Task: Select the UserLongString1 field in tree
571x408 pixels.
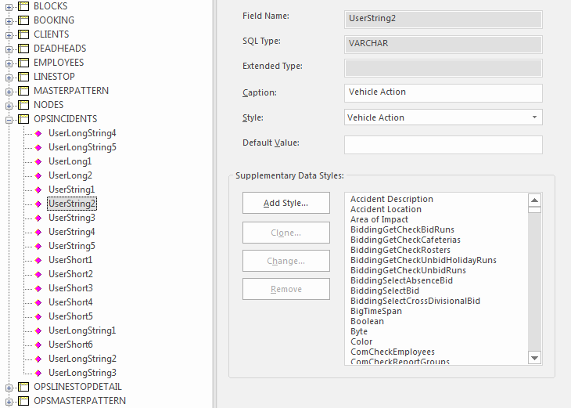Action: click(82, 330)
